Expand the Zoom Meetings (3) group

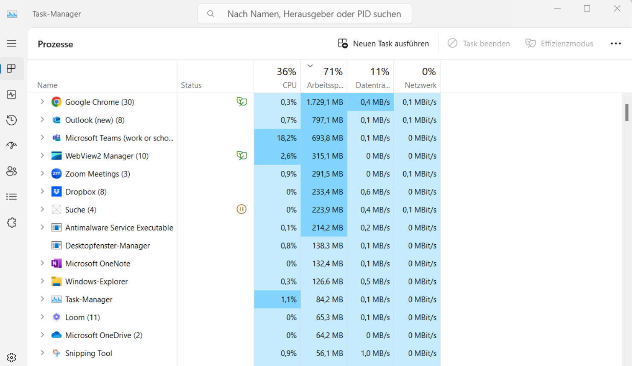click(x=42, y=173)
